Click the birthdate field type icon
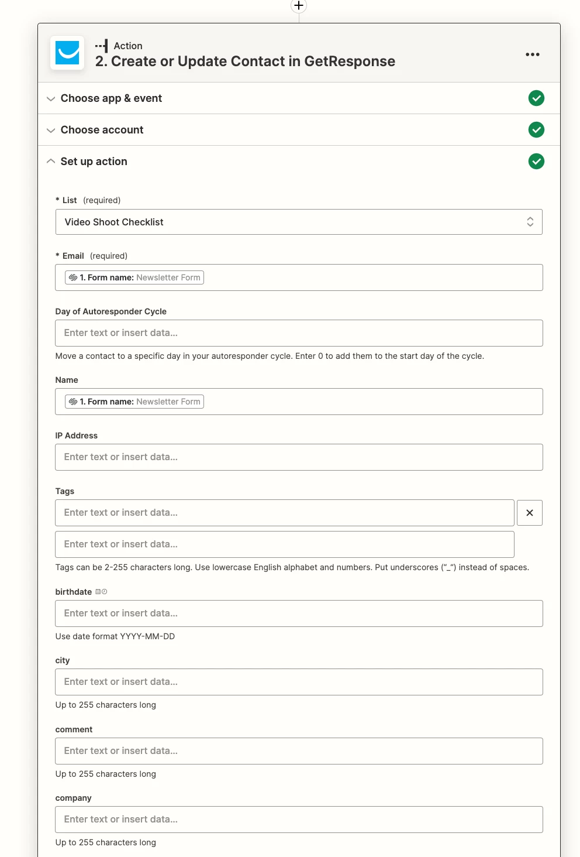 pyautogui.click(x=101, y=592)
